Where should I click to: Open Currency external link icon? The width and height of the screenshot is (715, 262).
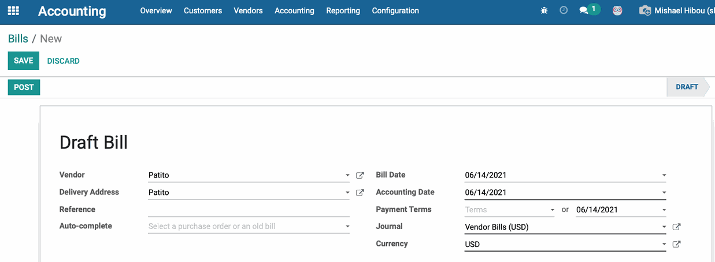point(677,244)
